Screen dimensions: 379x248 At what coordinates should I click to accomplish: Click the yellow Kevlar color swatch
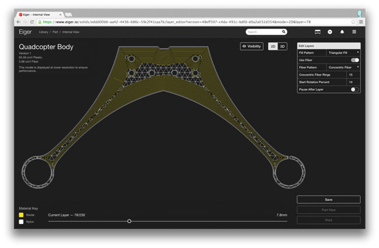[x=21, y=215]
